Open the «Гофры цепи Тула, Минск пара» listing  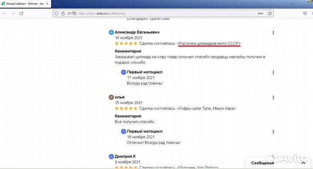point(206,108)
